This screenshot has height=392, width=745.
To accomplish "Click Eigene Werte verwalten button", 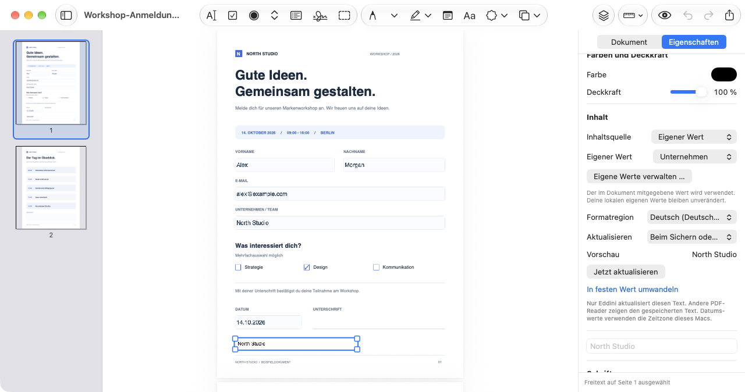I will (639, 176).
